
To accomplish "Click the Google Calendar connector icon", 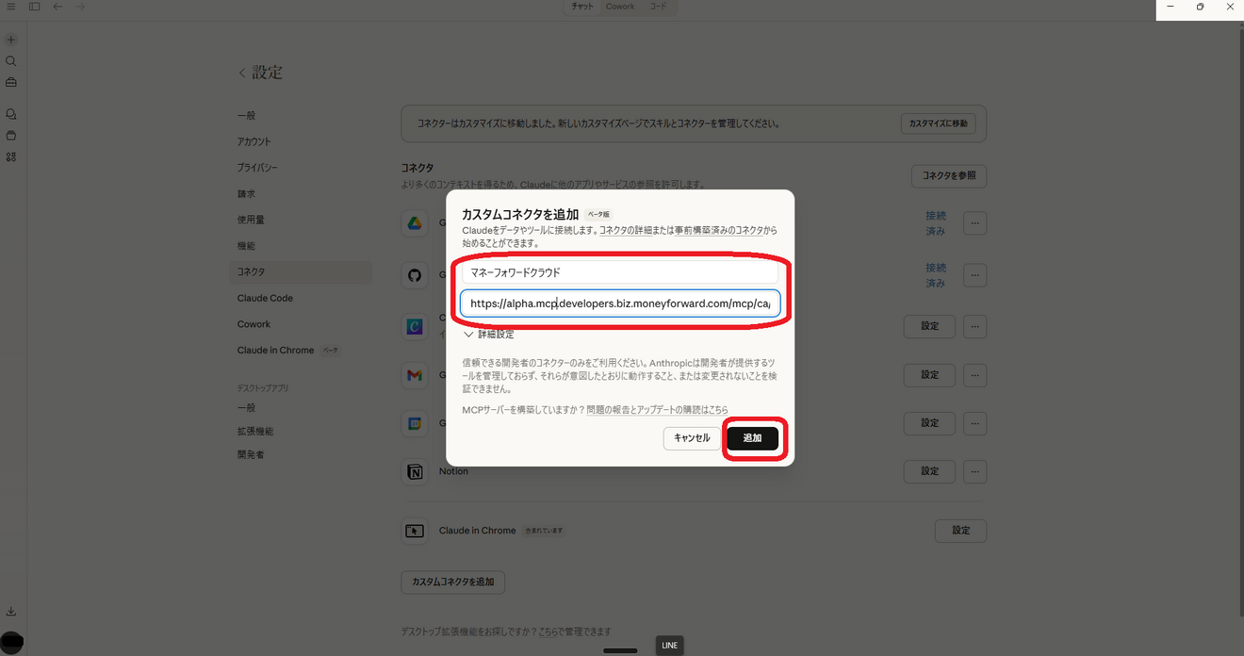I will tap(414, 423).
